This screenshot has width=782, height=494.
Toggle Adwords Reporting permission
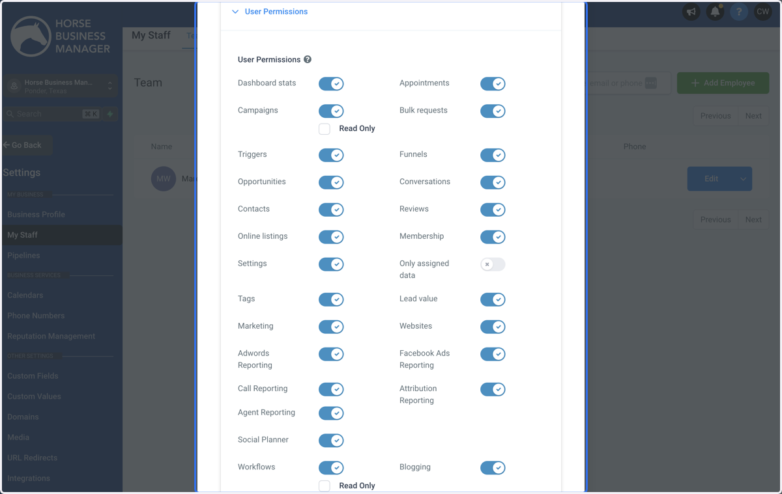pos(331,355)
